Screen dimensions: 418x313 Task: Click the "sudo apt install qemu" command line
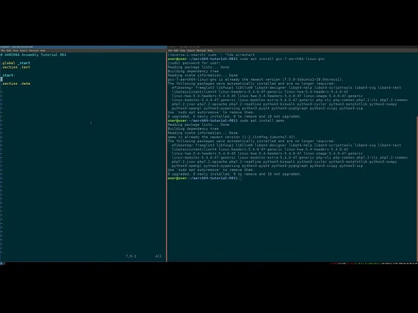[x=262, y=121]
